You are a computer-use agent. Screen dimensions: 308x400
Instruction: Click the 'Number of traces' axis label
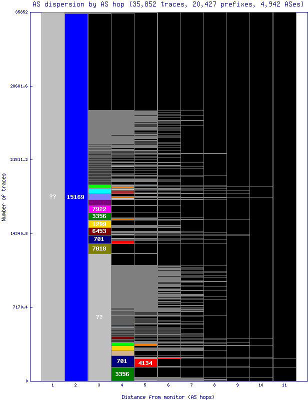point(4,197)
